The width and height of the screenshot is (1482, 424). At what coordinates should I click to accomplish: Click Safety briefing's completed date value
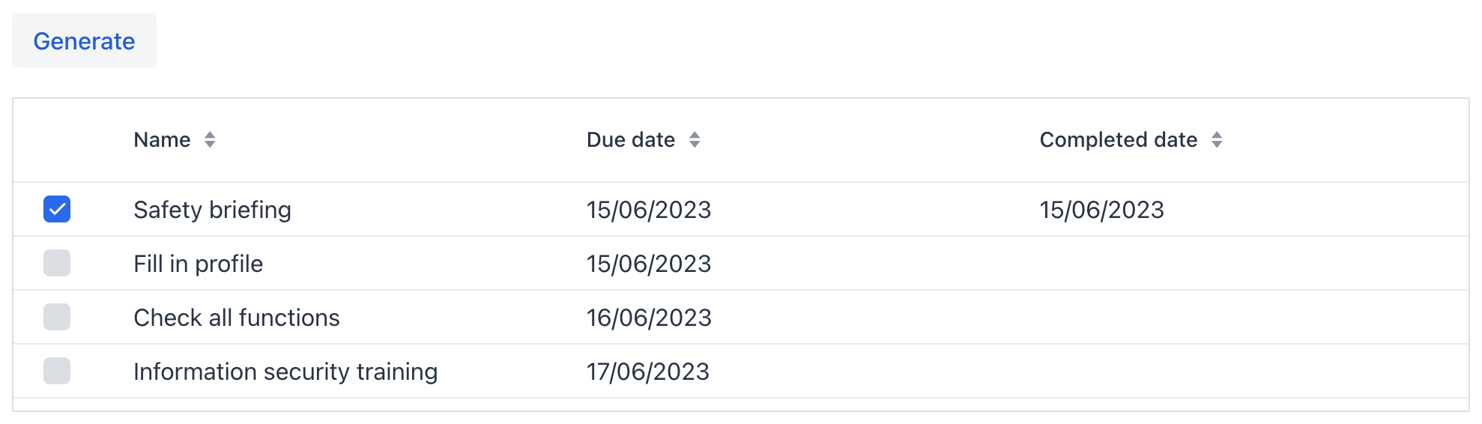(1101, 210)
